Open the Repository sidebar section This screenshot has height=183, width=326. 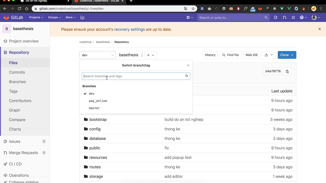coord(19,52)
